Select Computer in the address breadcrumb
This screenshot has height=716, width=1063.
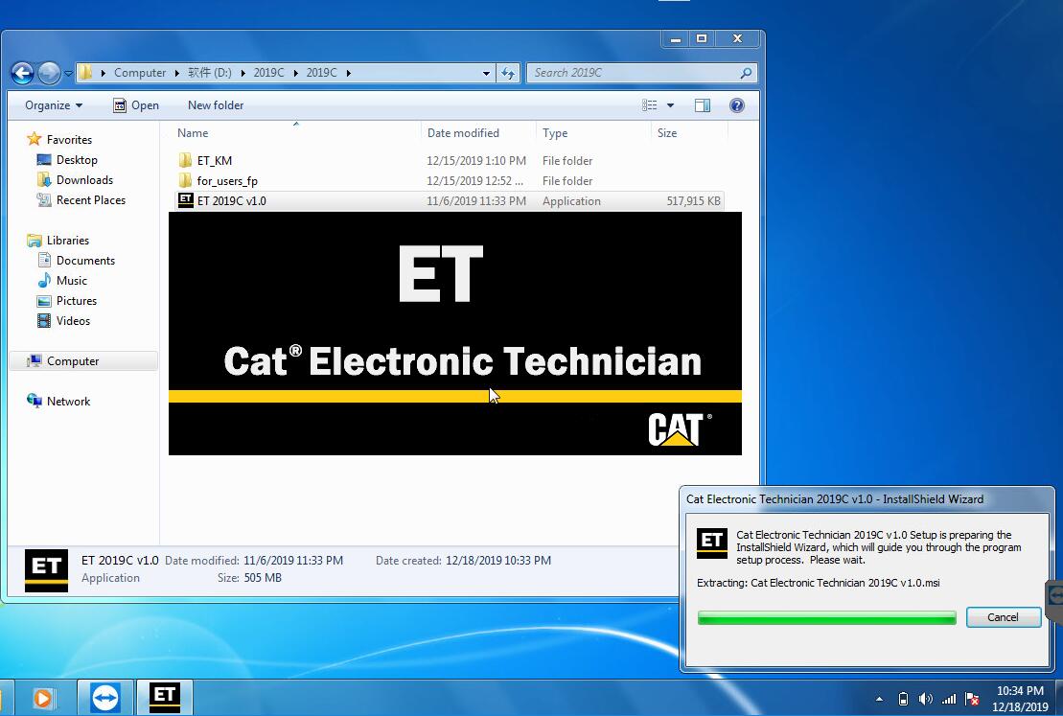pyautogui.click(x=140, y=73)
